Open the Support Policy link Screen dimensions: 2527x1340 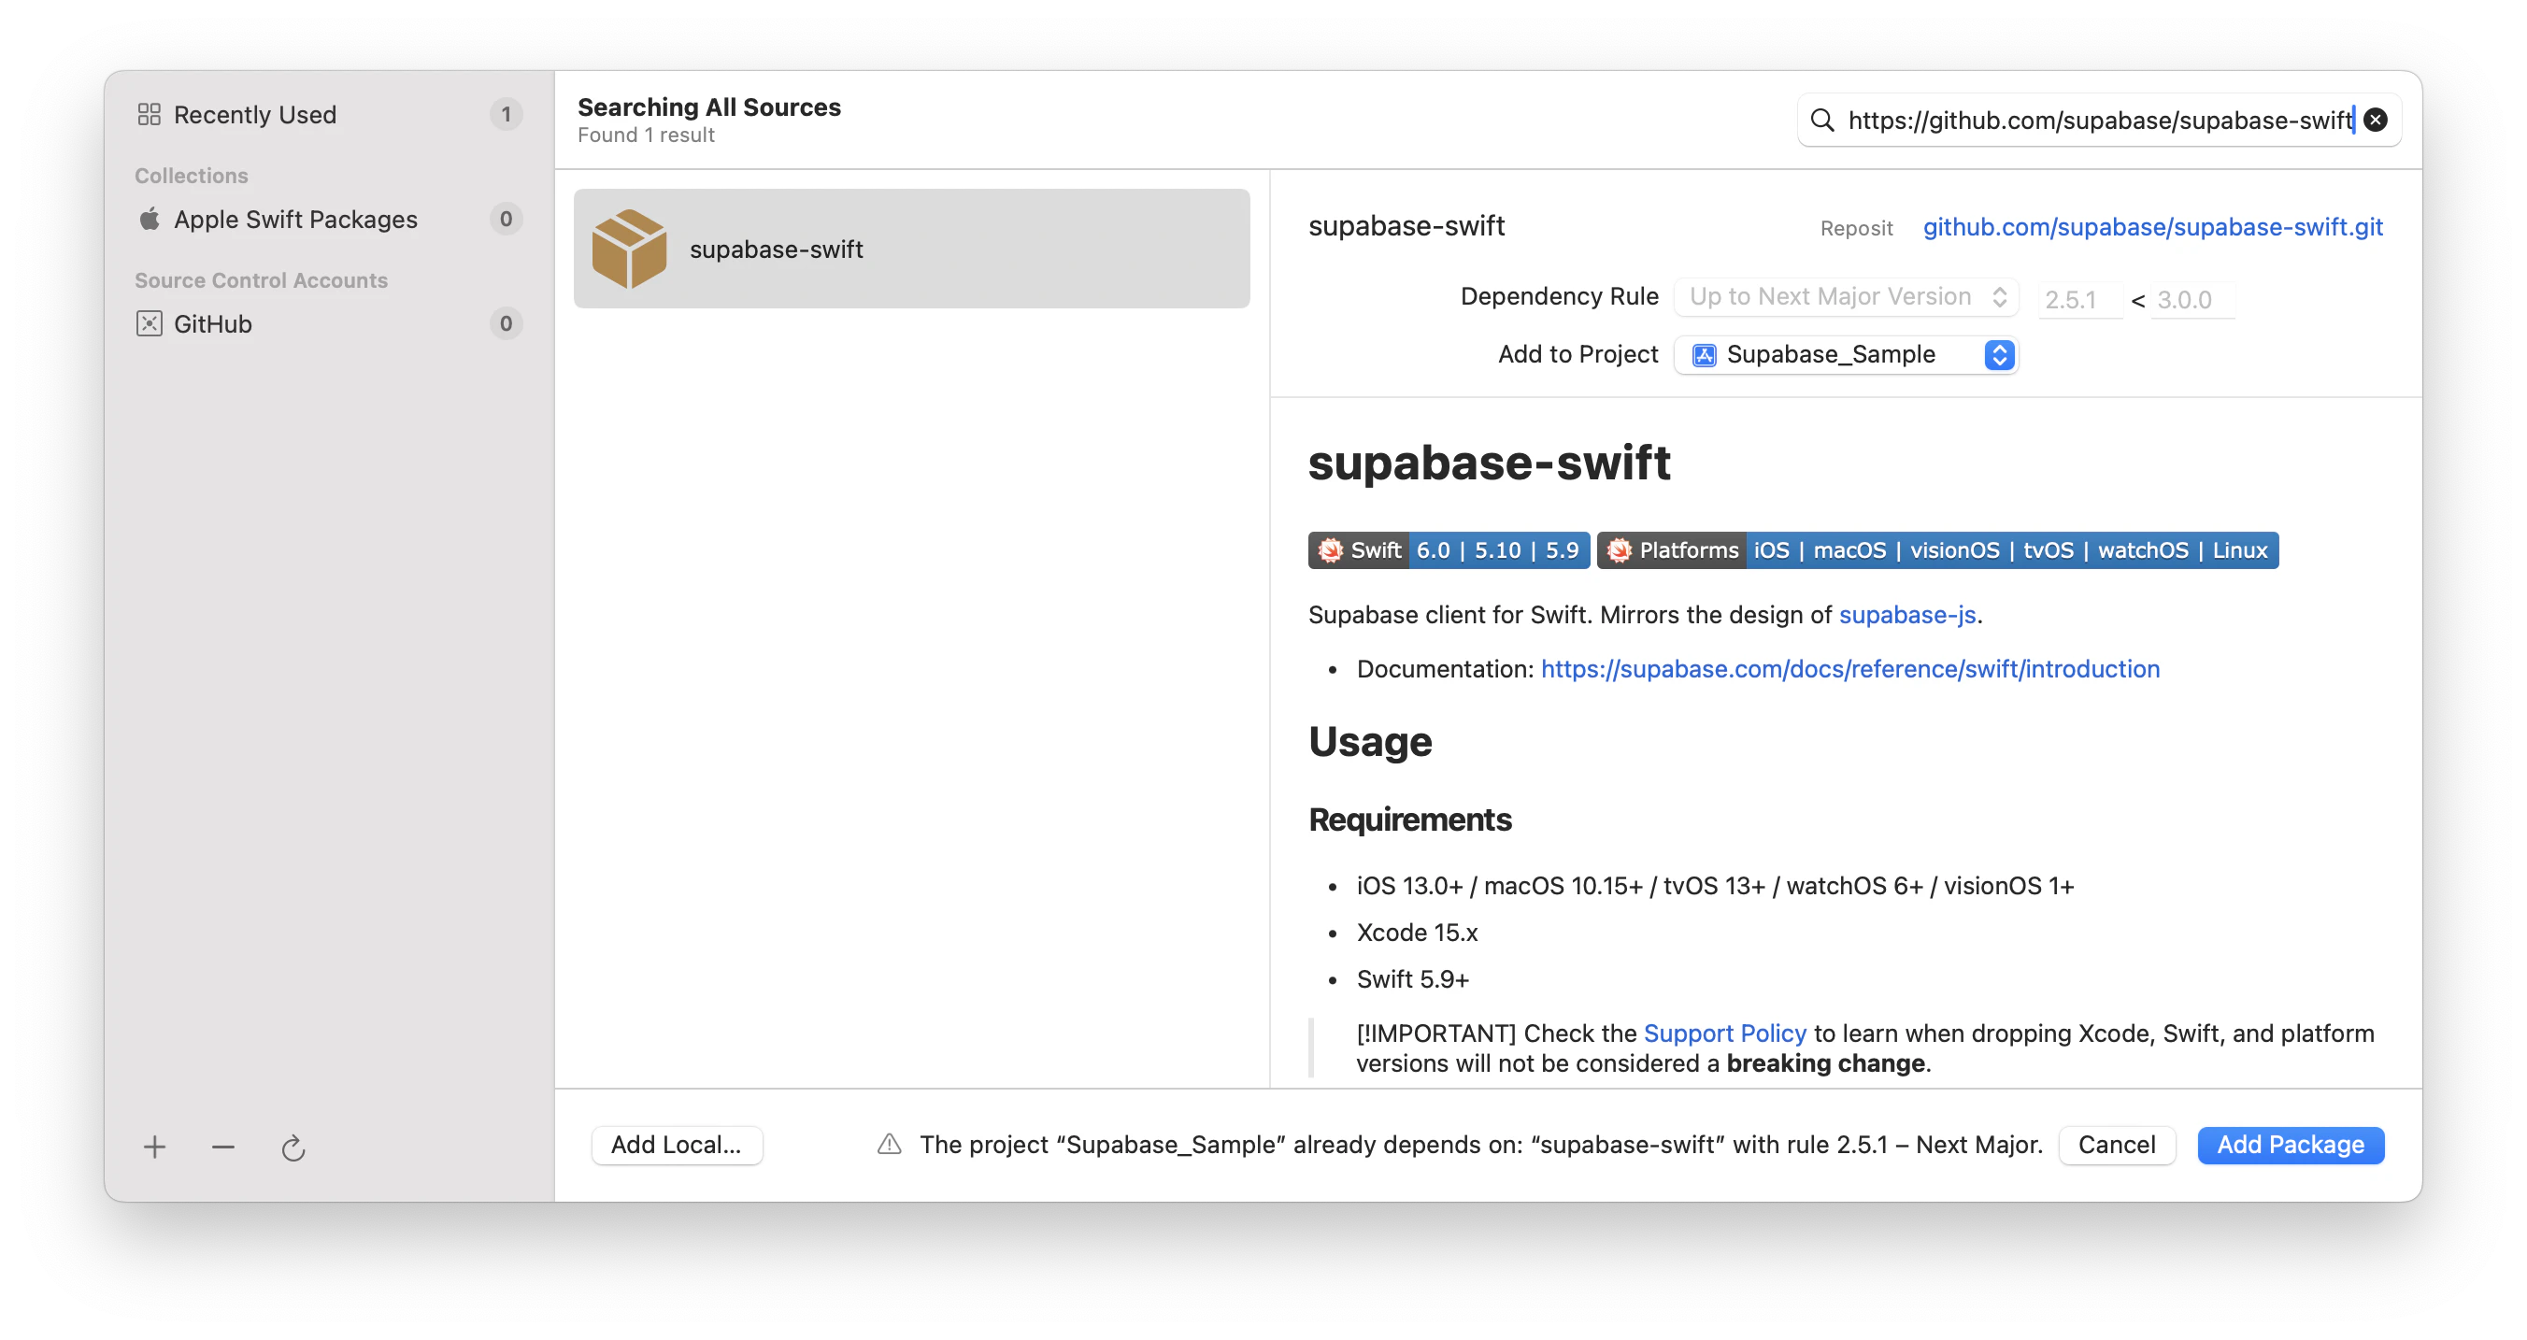pyautogui.click(x=1724, y=1033)
